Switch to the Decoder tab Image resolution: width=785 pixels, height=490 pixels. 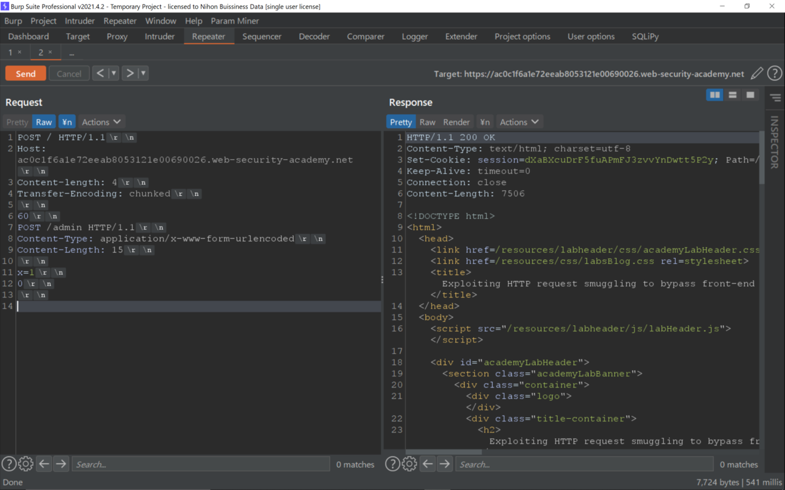[x=314, y=37]
